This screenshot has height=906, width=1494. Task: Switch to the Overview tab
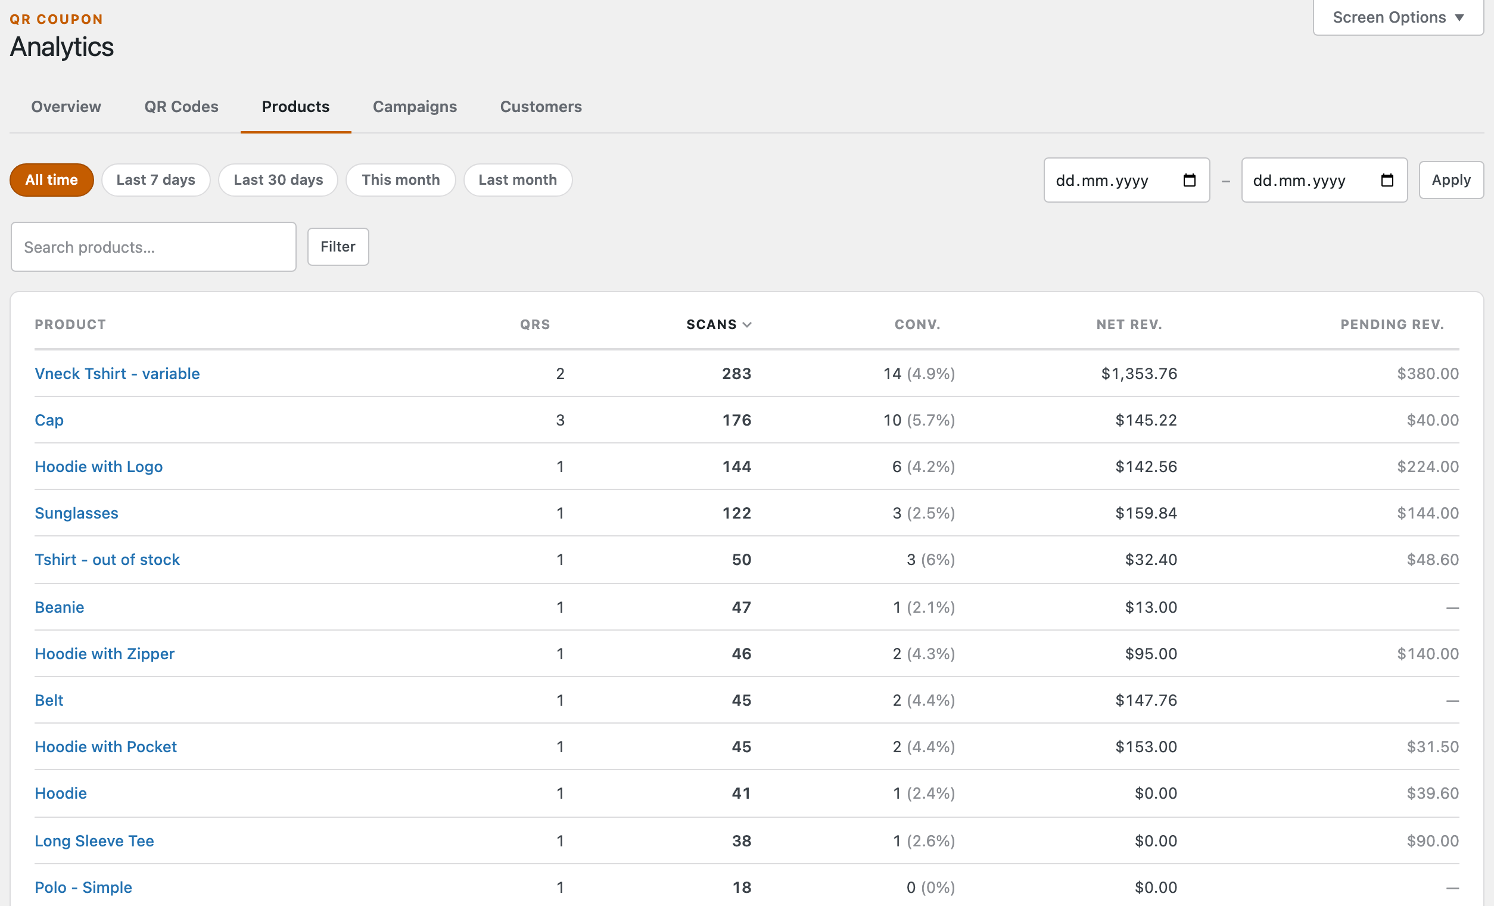click(x=66, y=107)
